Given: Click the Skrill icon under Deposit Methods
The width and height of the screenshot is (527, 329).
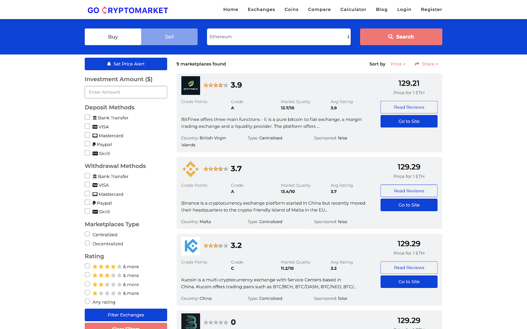Looking at the screenshot, I should [x=95, y=153].
